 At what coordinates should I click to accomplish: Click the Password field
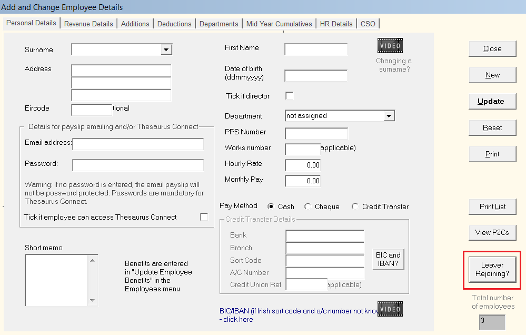[x=138, y=165]
